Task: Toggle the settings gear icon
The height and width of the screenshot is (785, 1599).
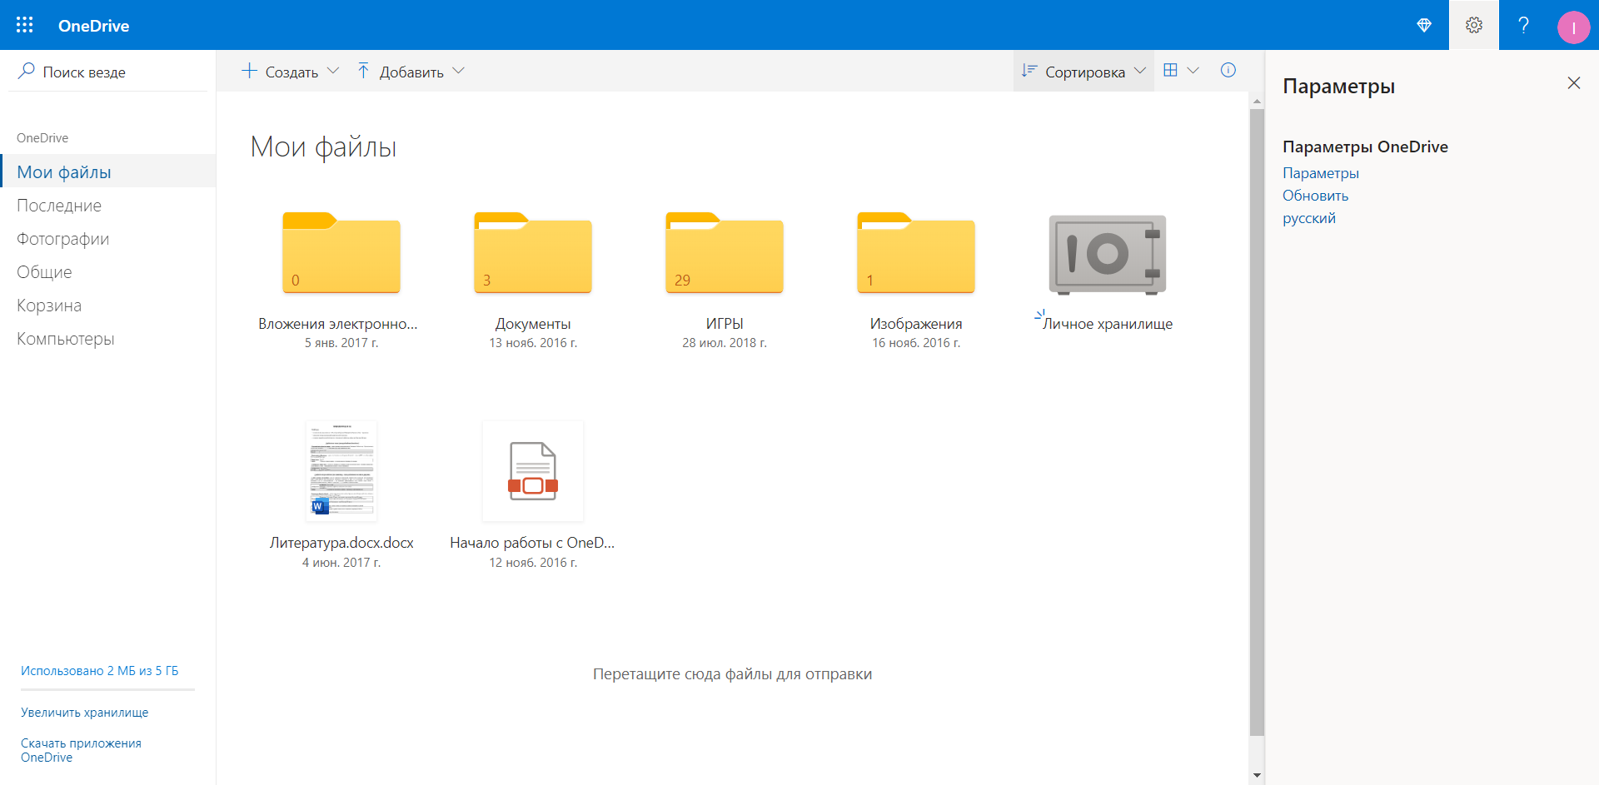Action: [x=1474, y=25]
